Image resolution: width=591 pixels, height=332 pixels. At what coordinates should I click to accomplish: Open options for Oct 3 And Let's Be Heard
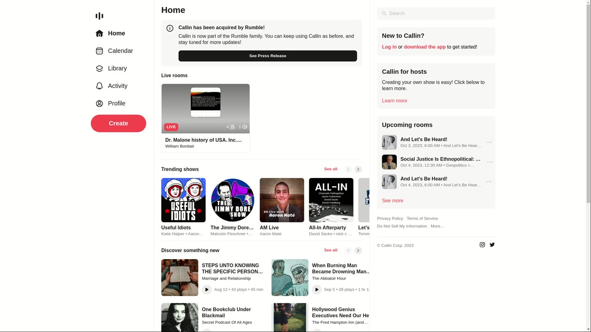489,142
